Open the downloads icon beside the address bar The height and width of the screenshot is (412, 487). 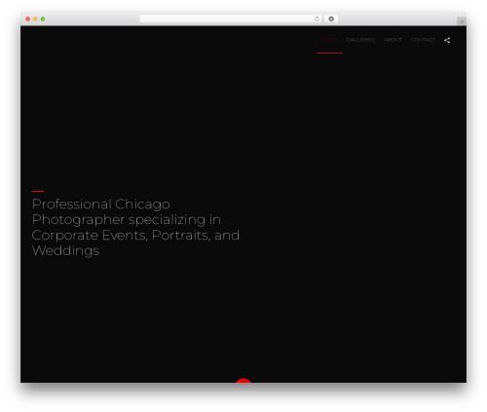[331, 19]
